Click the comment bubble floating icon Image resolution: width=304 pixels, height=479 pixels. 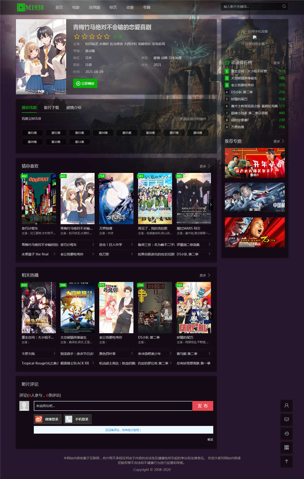pyautogui.click(x=286, y=419)
